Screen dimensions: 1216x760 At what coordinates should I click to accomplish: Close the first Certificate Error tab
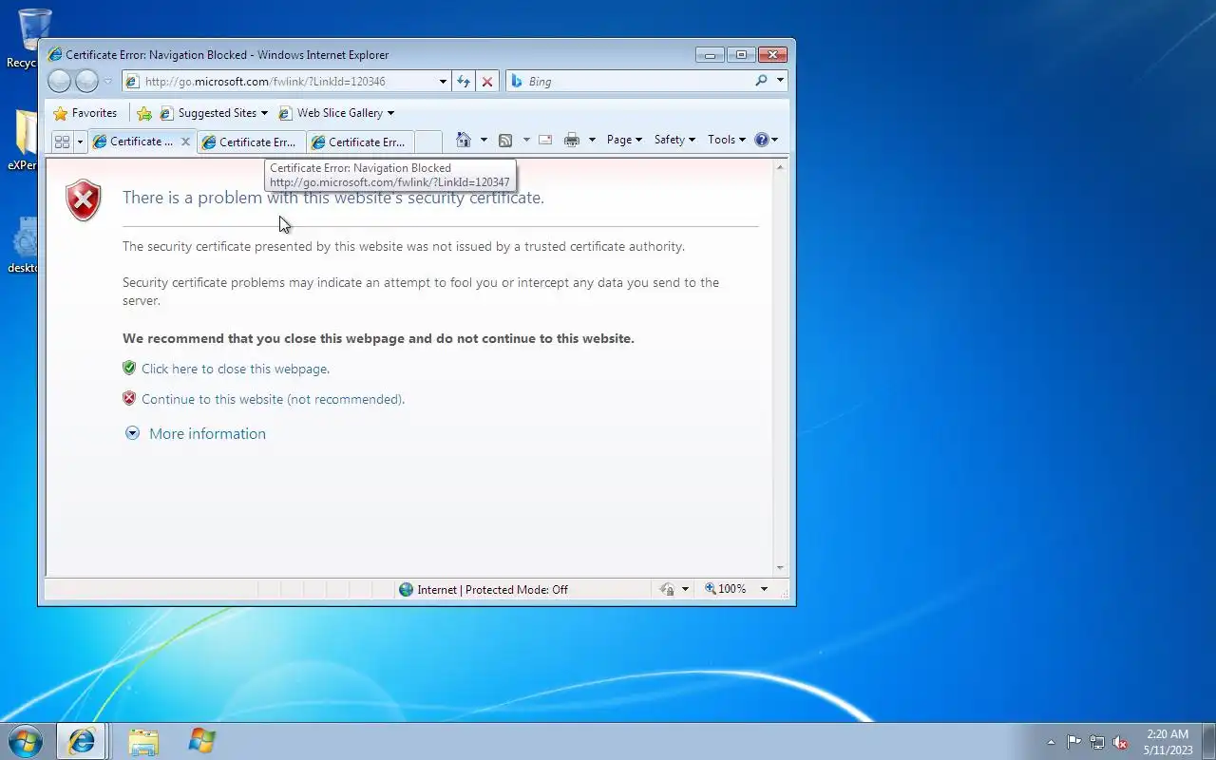185,142
